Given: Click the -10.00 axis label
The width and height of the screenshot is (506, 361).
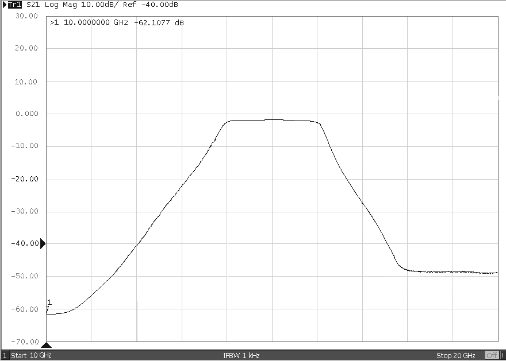Looking at the screenshot, I should click(x=25, y=146).
